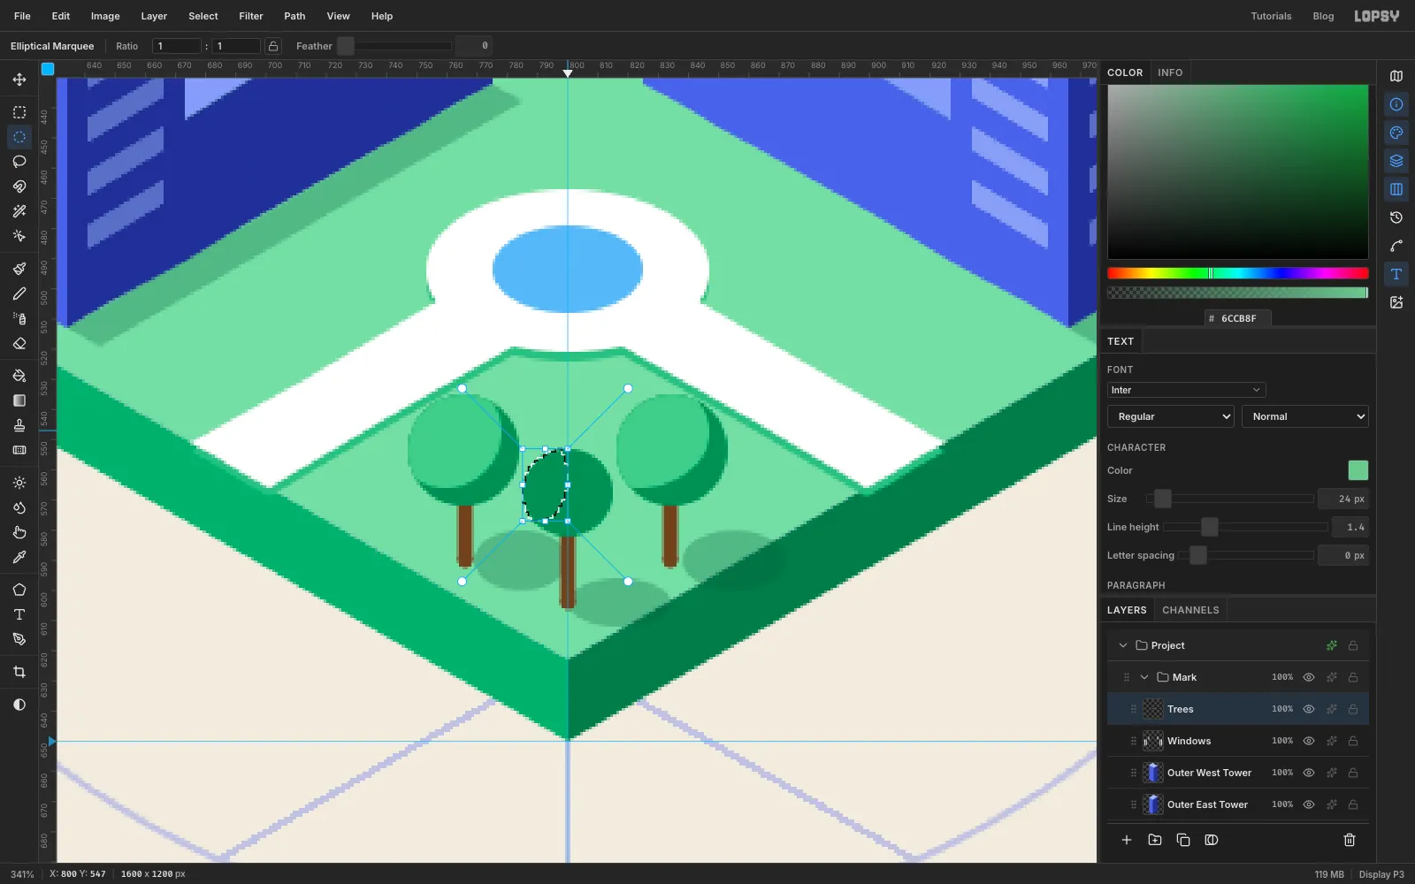Delete layer with the trash icon

pyautogui.click(x=1350, y=840)
